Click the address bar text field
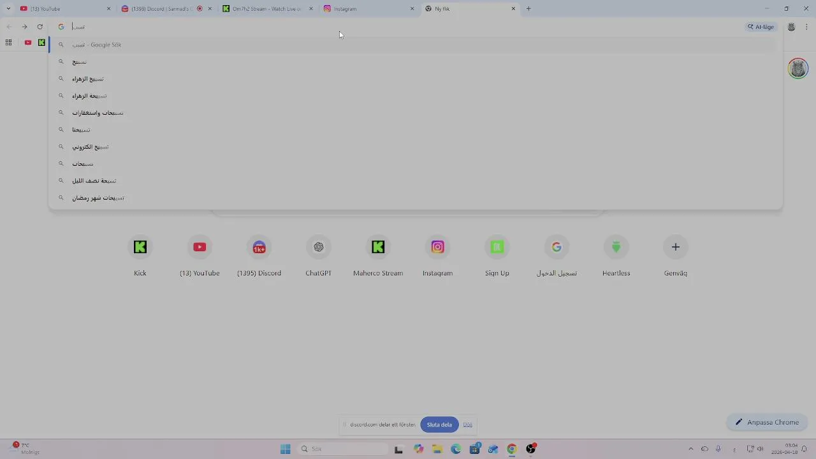This screenshot has height=459, width=816. [x=405, y=27]
